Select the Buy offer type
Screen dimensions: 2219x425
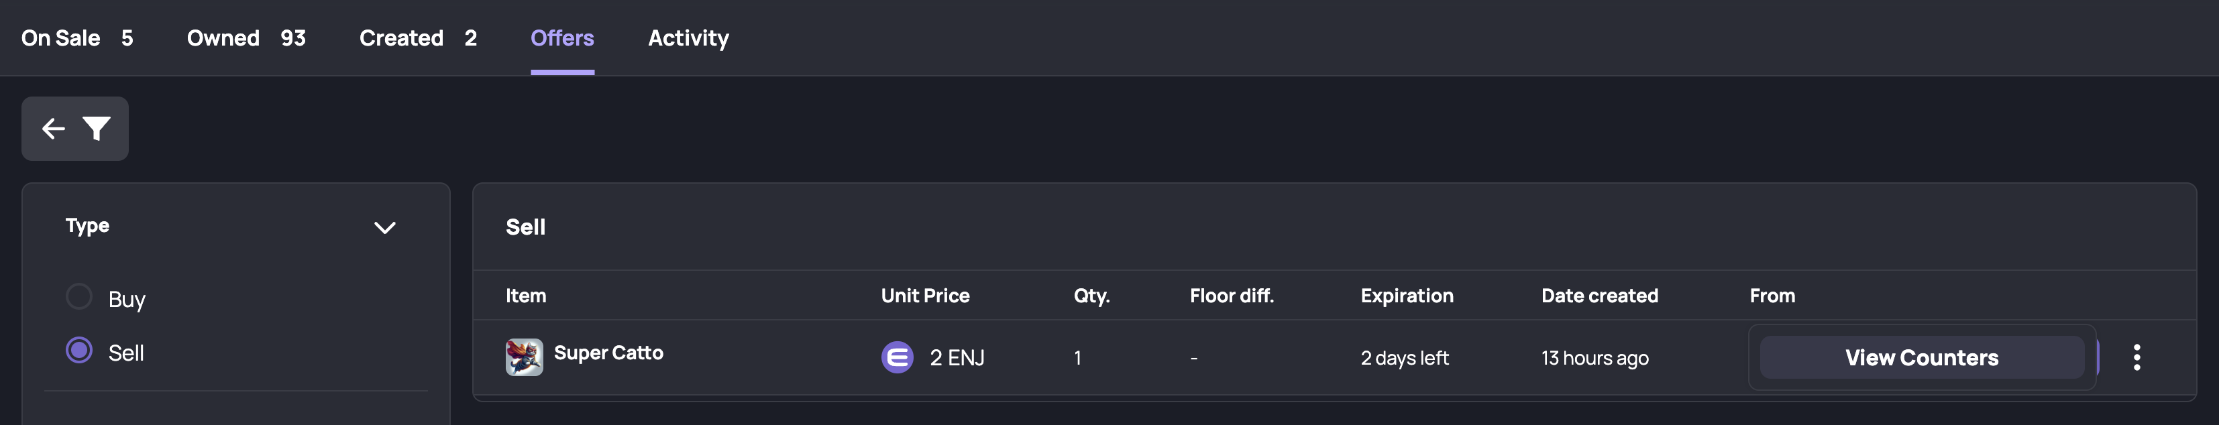(x=79, y=297)
